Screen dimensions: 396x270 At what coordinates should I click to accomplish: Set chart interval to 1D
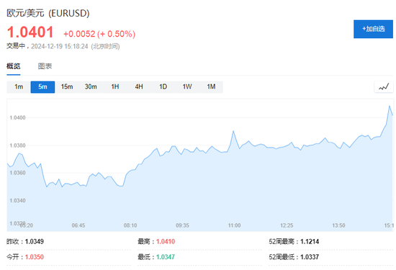163,87
